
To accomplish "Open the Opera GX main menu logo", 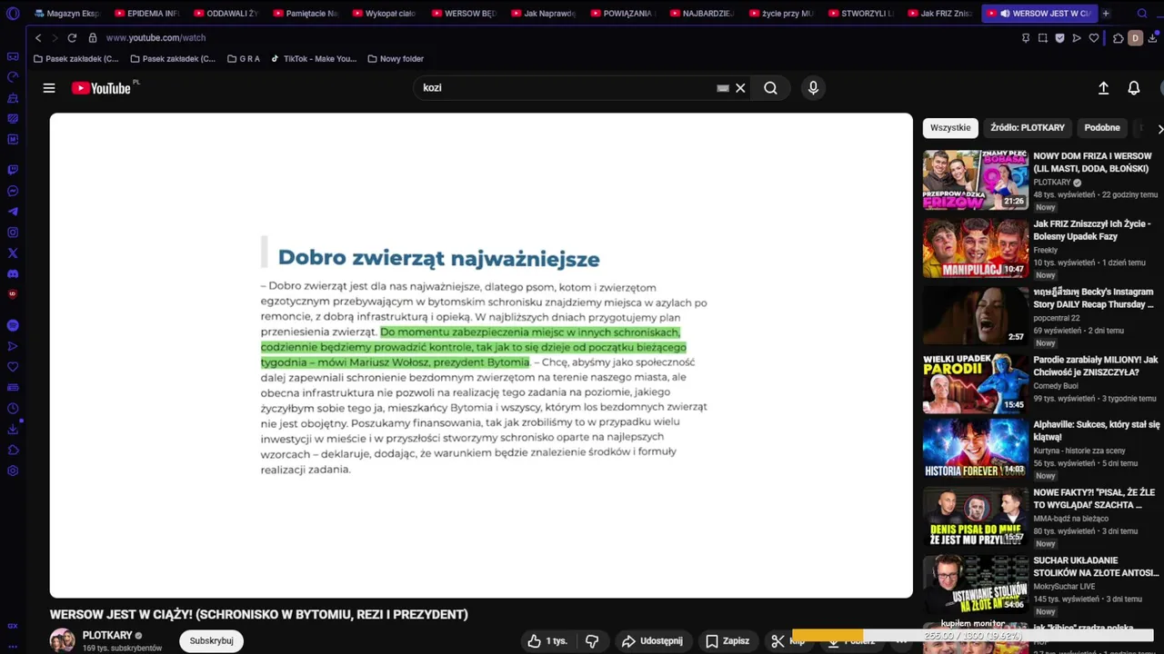I will tap(13, 14).
